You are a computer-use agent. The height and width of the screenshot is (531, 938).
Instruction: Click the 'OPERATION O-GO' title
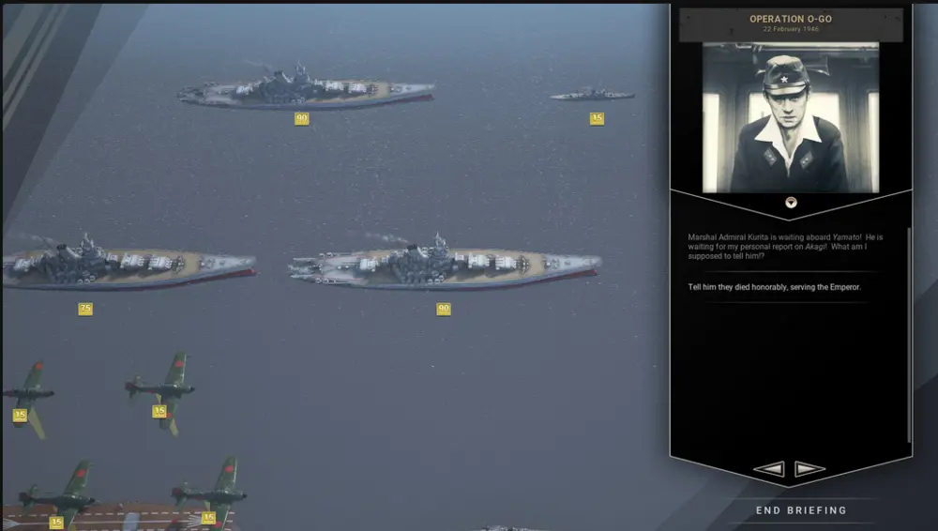(790, 19)
